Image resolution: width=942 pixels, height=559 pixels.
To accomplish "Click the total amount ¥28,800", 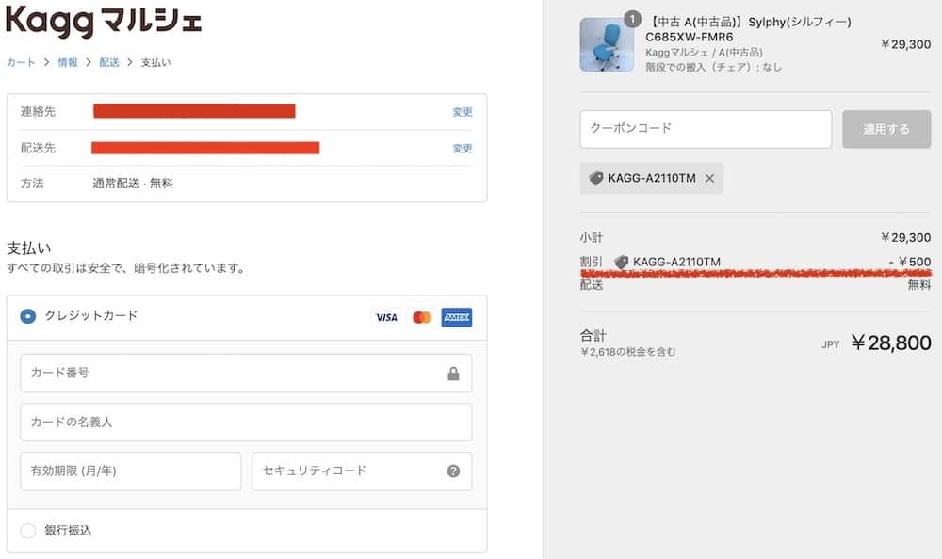I will point(891,343).
